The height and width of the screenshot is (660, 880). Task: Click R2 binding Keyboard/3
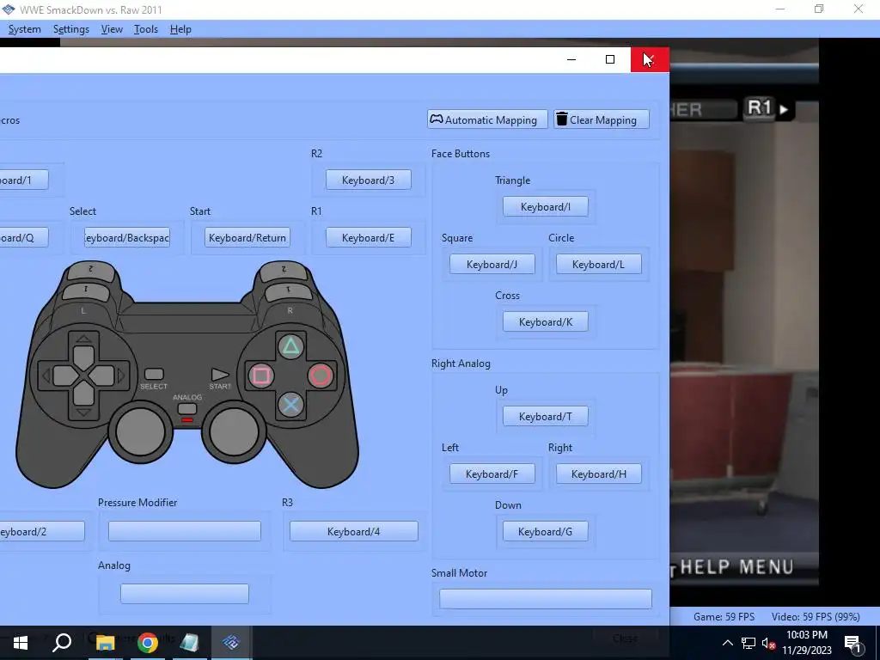368,180
